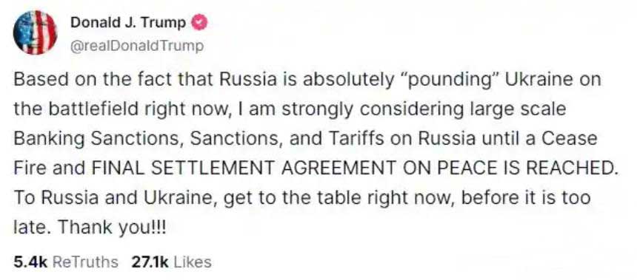Click "Banking Sanctions" at third line start

point(99,139)
